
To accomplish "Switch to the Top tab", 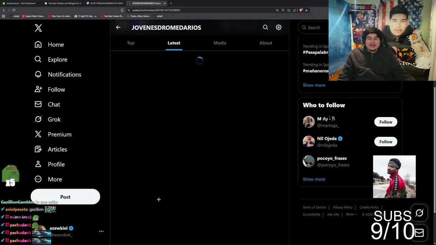I will [130, 43].
